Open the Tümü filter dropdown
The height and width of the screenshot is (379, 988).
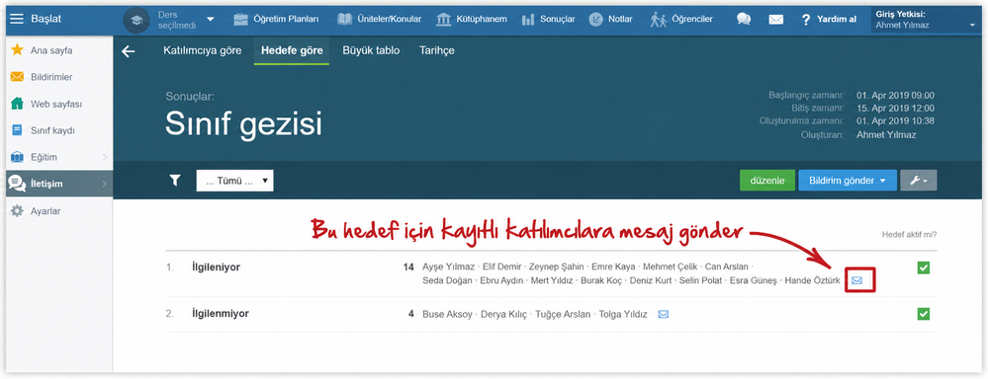click(x=235, y=181)
